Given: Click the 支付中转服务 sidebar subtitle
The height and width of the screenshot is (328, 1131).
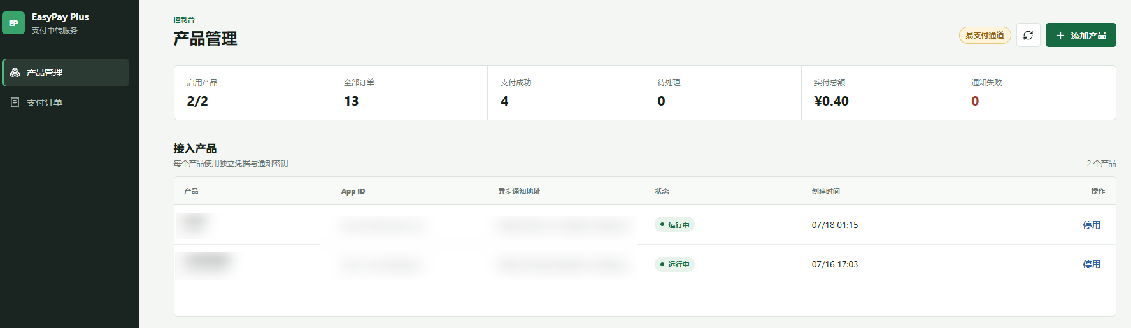Looking at the screenshot, I should 55,31.
